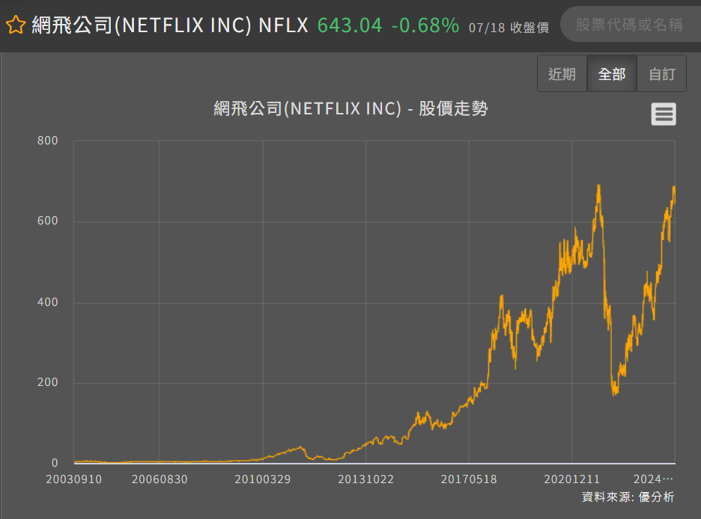
Task: Focus the 股票代碼或名稱 search field
Action: click(631, 24)
